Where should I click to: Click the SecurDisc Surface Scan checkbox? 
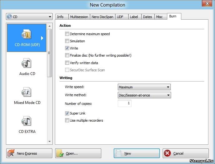coord(67,70)
